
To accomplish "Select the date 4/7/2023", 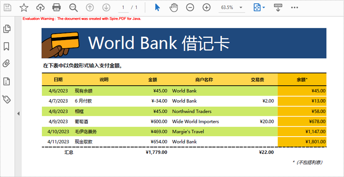I will point(58,101).
